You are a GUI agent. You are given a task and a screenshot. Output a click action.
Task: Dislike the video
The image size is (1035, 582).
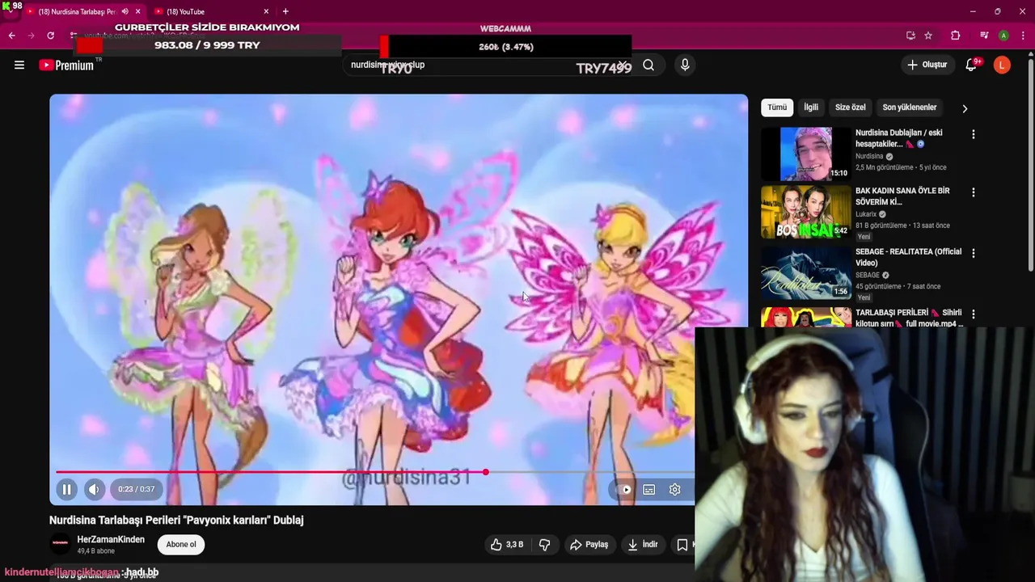(x=544, y=545)
